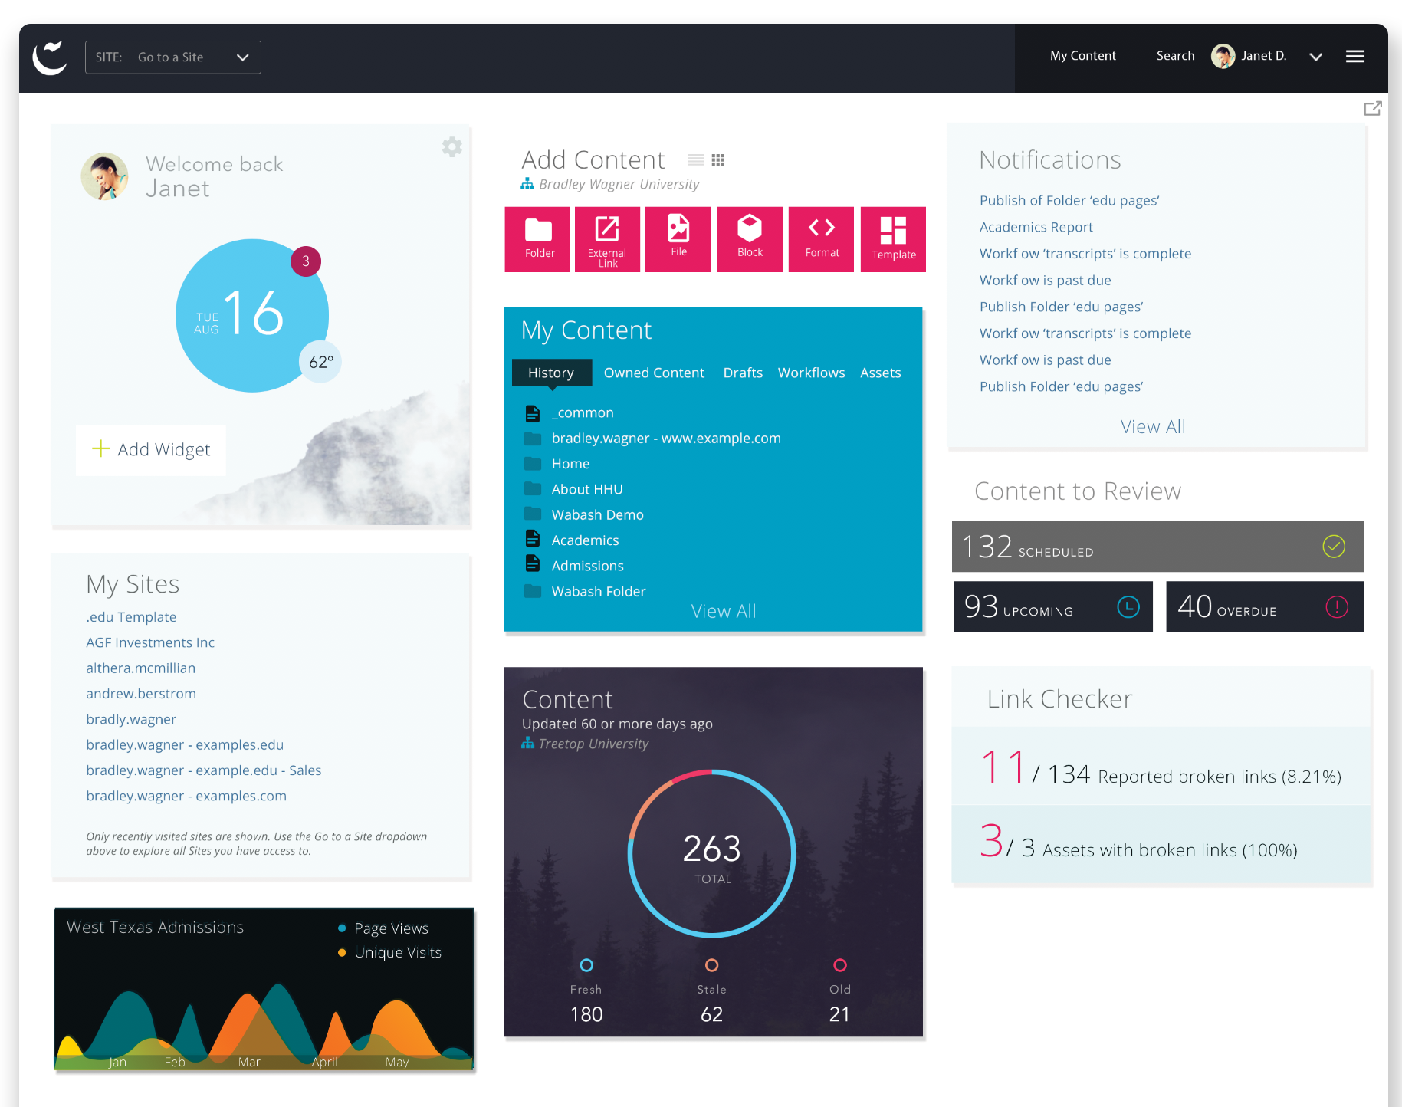
Task: Switch to the Owned Content tab
Action: (x=654, y=373)
